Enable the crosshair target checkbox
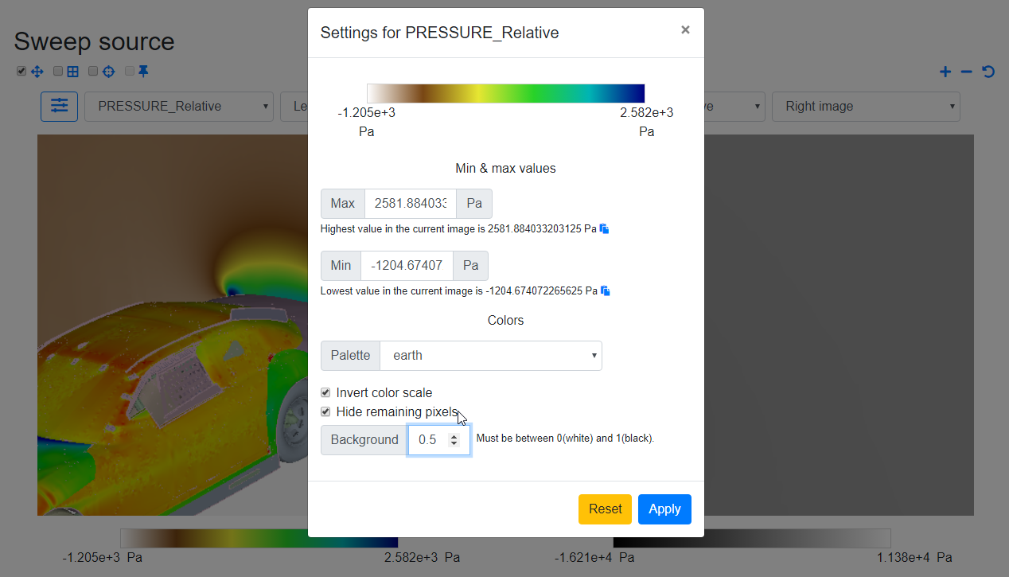The height and width of the screenshot is (577, 1009). [93, 71]
